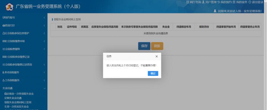Click the system logo emblem

tap(9, 7)
